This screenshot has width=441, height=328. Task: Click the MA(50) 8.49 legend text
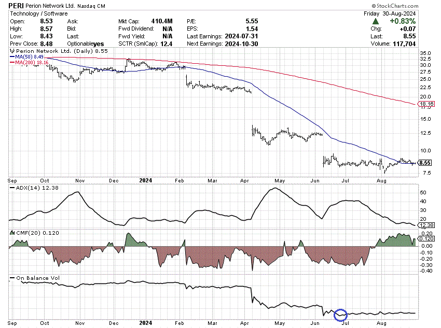point(29,56)
